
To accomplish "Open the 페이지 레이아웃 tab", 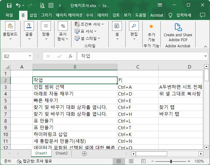I will [x=69, y=15].
